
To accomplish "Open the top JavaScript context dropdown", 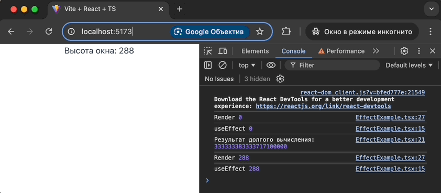I will [x=247, y=66].
